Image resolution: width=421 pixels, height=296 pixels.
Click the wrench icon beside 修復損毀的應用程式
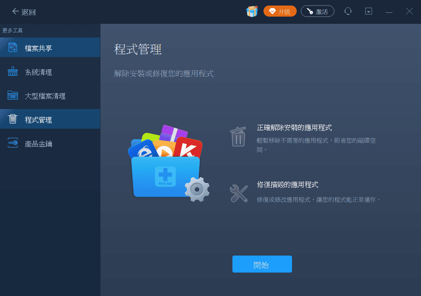tap(238, 193)
